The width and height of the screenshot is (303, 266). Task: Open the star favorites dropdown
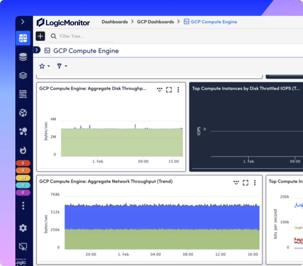[44, 66]
